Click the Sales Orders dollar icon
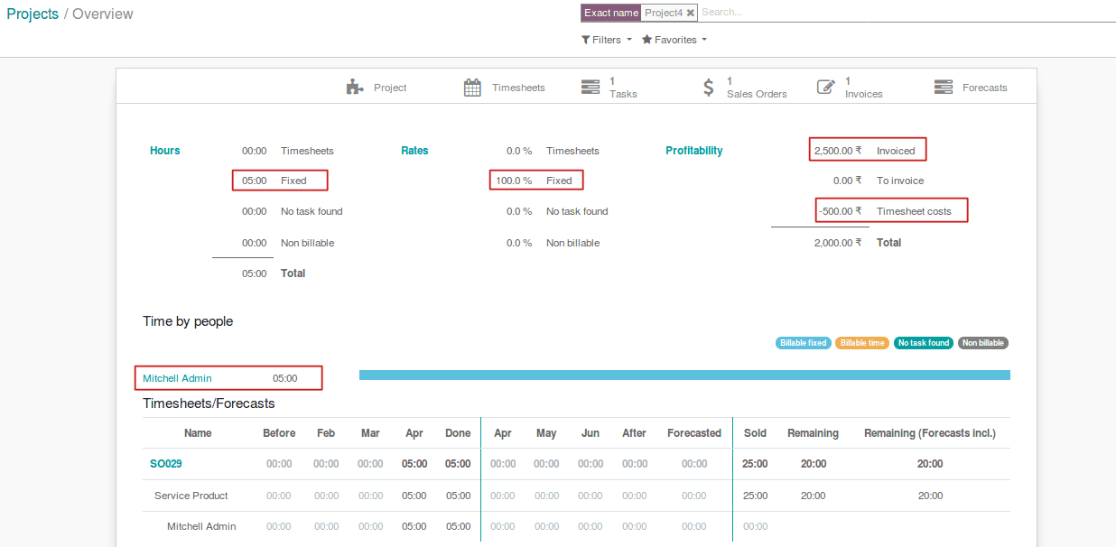This screenshot has width=1116, height=547. click(x=709, y=88)
